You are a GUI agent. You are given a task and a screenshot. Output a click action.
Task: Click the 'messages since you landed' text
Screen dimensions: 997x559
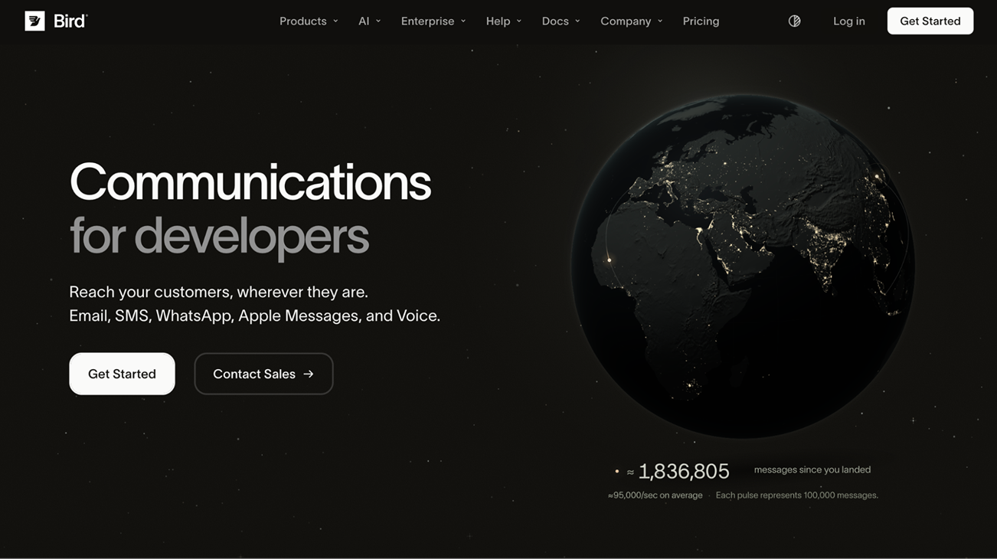(x=812, y=469)
